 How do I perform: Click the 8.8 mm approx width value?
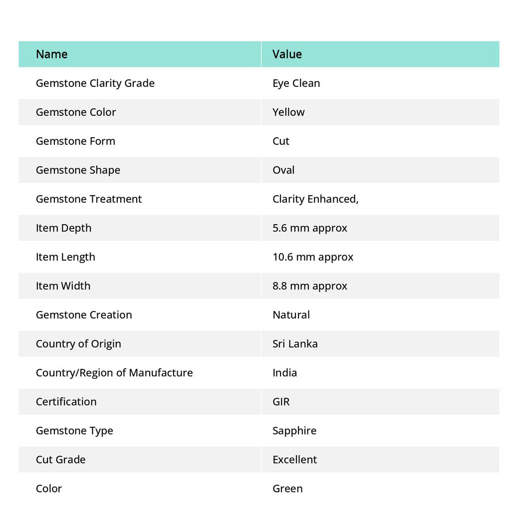pyautogui.click(x=309, y=286)
